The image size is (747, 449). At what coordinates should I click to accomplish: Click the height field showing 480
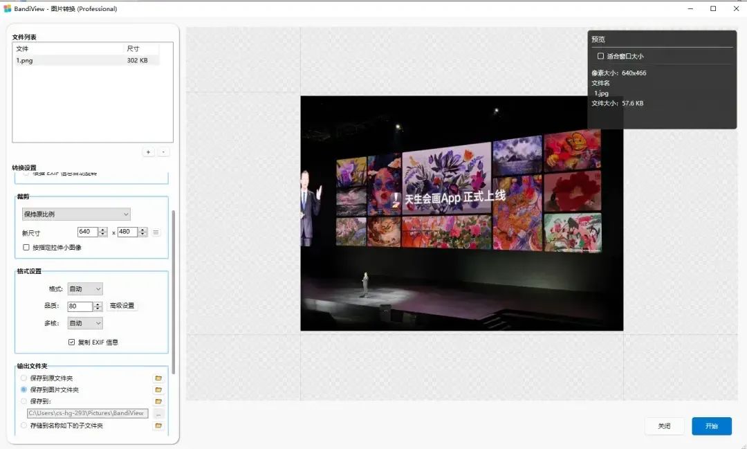[128, 232]
